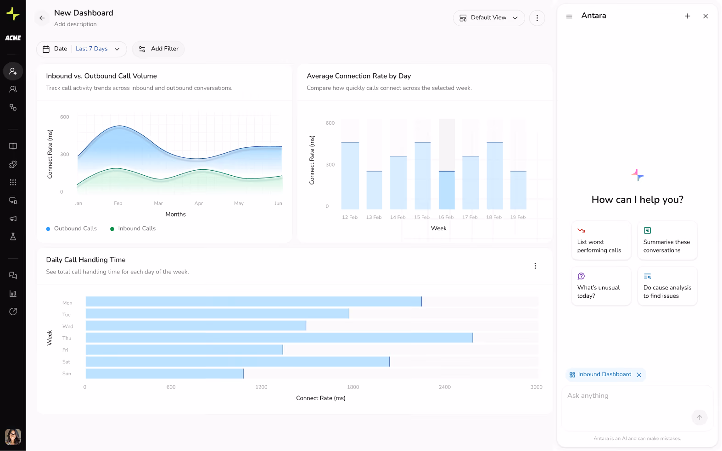Click the Antara panel title
This screenshot has height=451, width=722.
593,16
